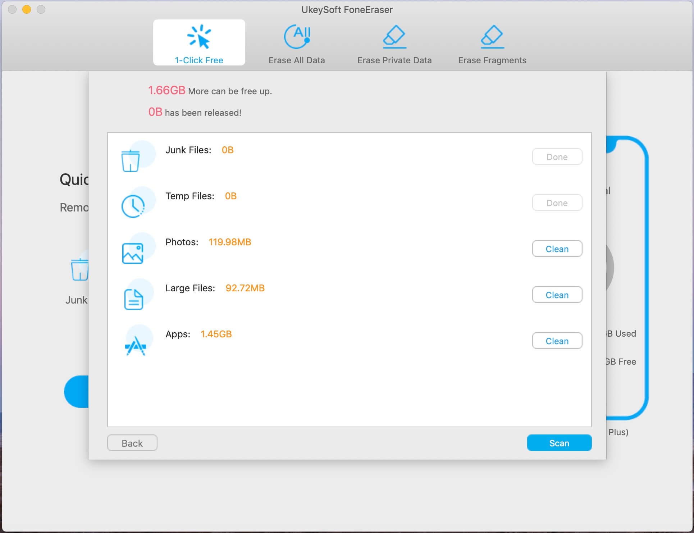694x533 pixels.
Task: Click Done for Junk Files
Action: (556, 156)
